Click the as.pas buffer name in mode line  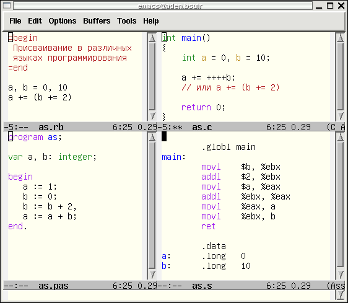tap(53, 286)
